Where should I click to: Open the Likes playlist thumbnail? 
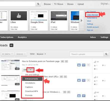point(19,16)
